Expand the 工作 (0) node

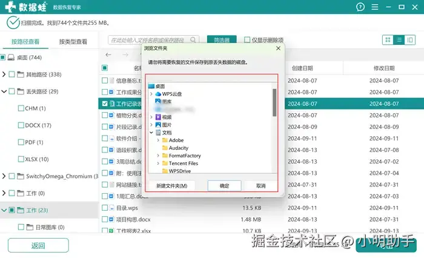[x=4, y=193]
